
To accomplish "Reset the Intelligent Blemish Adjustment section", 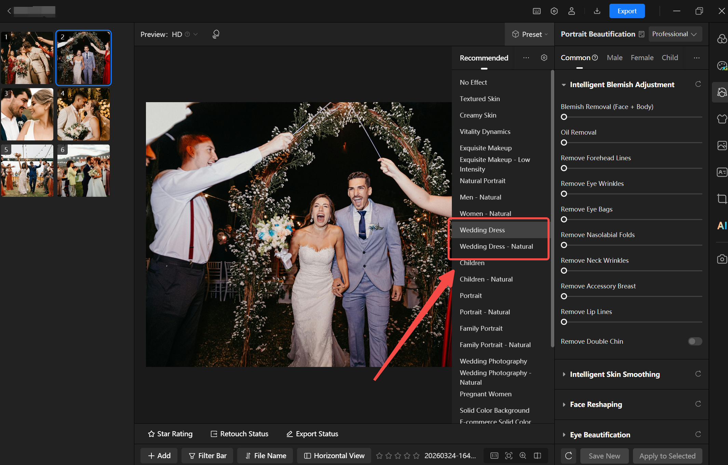I will [698, 84].
